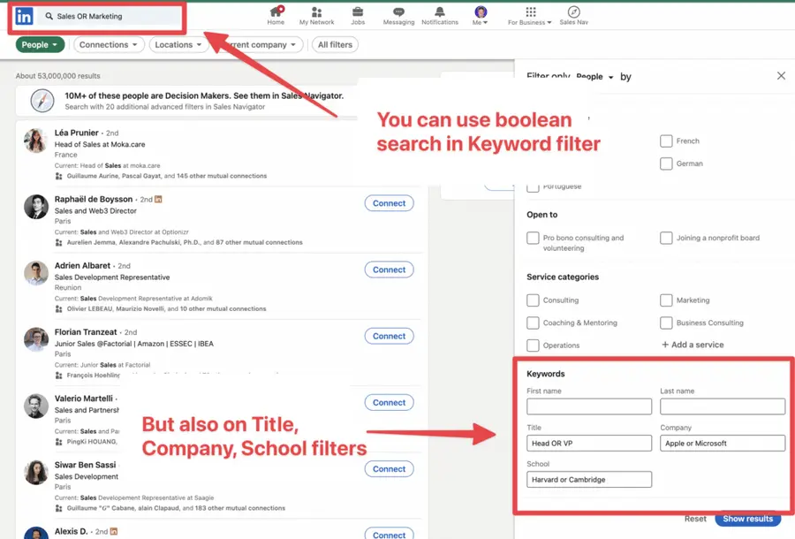Connect with Raphaël de Boysson

click(389, 203)
